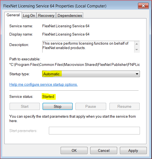The width and height of the screenshot is (152, 159).
Task: Open the Help me configure service startup options link
Action: [43, 85]
